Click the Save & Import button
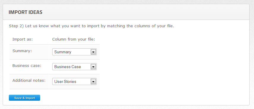The width and height of the screenshot is (254, 109). point(24,98)
